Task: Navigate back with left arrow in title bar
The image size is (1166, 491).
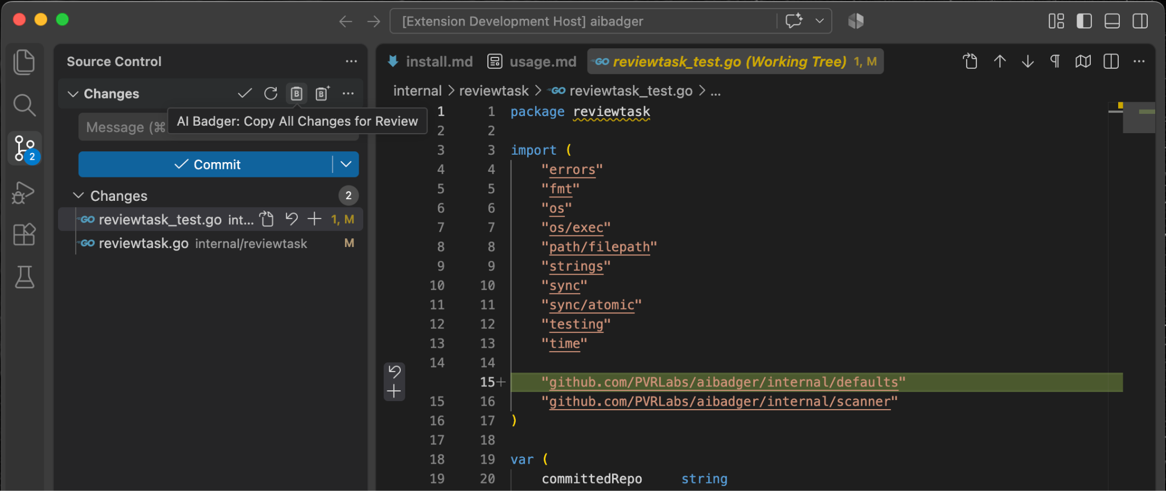Action: (346, 22)
